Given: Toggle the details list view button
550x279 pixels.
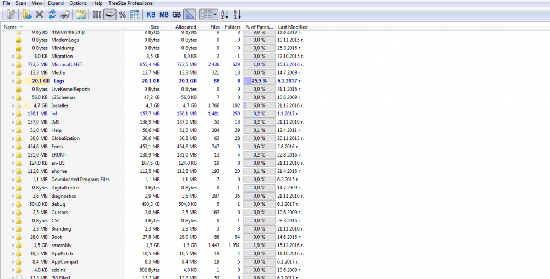Looking at the screenshot, I should pyautogui.click(x=206, y=14).
